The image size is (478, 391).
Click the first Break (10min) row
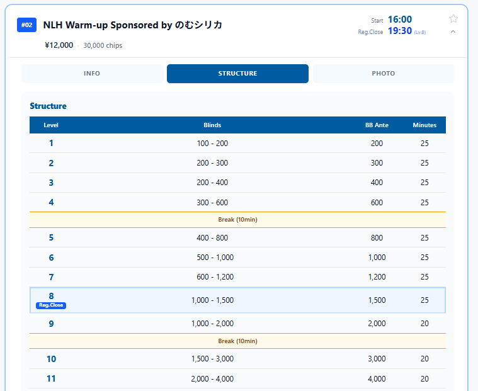[x=238, y=220]
